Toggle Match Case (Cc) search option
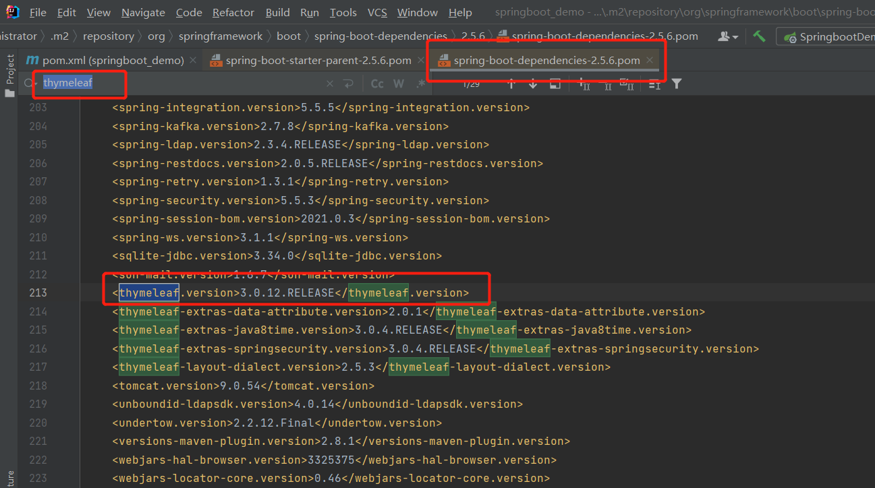This screenshot has height=488, width=875. 377,84
